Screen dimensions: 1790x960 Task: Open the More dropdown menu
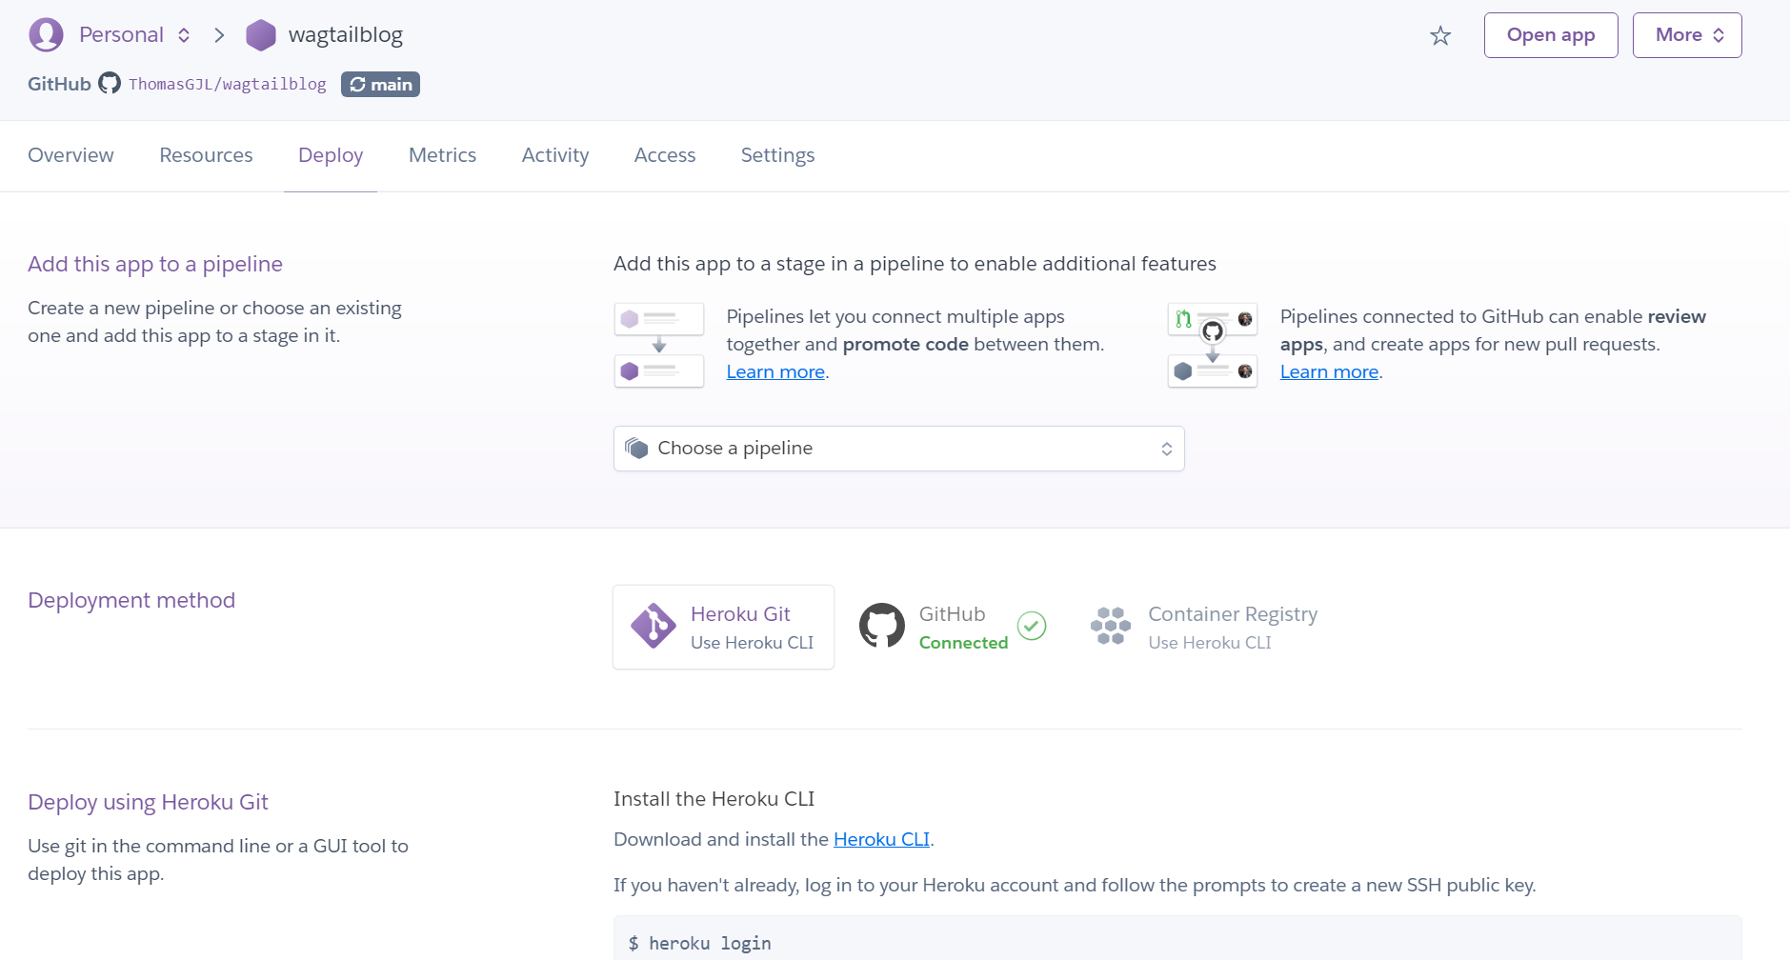pyautogui.click(x=1687, y=35)
